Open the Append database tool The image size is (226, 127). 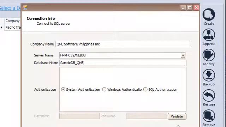[209, 35]
